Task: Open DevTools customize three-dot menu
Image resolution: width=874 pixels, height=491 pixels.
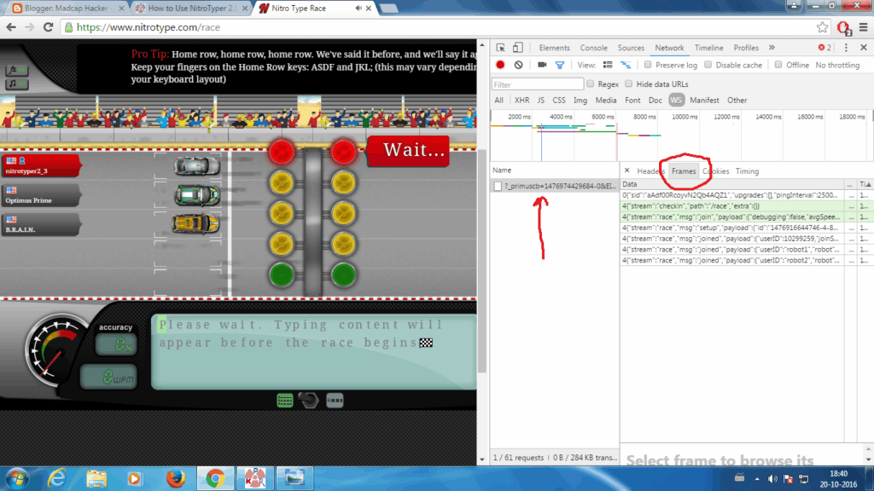Action: [846, 48]
